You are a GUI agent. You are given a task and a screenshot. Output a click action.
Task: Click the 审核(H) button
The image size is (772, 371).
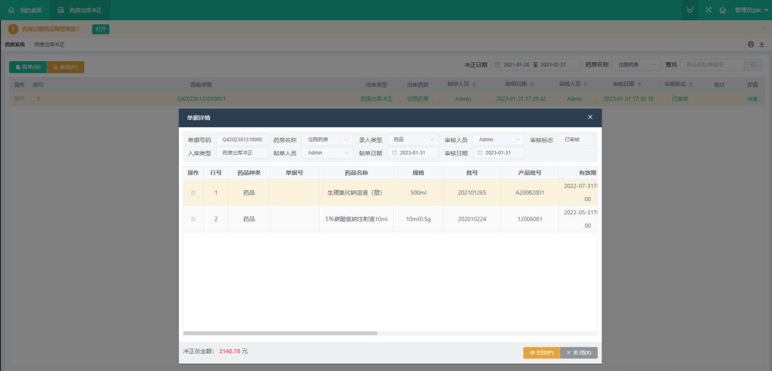[x=65, y=67]
